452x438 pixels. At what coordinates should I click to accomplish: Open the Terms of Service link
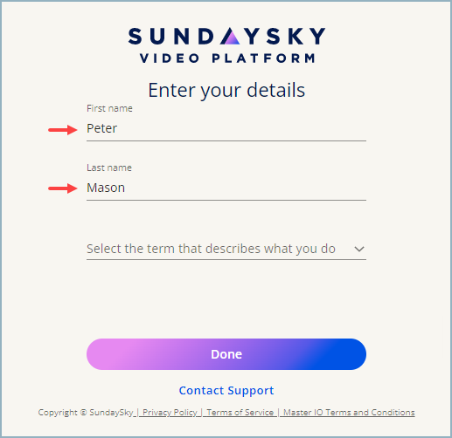pos(240,413)
